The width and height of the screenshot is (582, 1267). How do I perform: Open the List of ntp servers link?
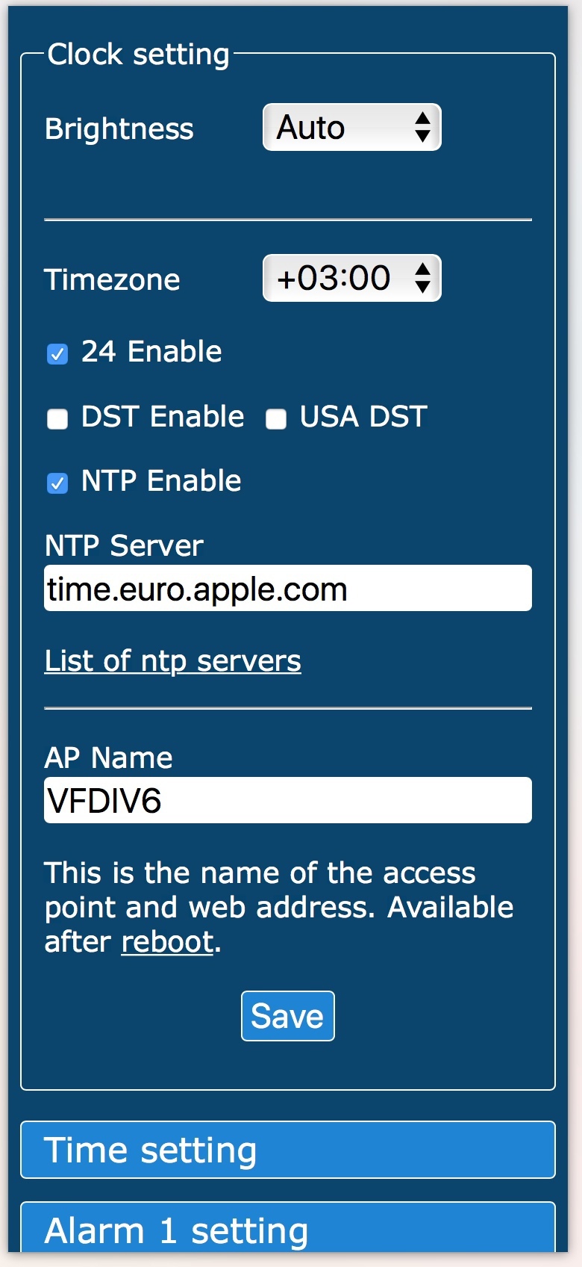pos(173,660)
